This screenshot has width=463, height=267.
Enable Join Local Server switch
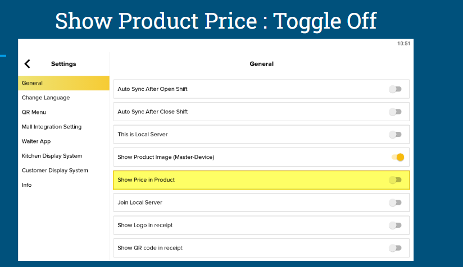pyautogui.click(x=395, y=202)
